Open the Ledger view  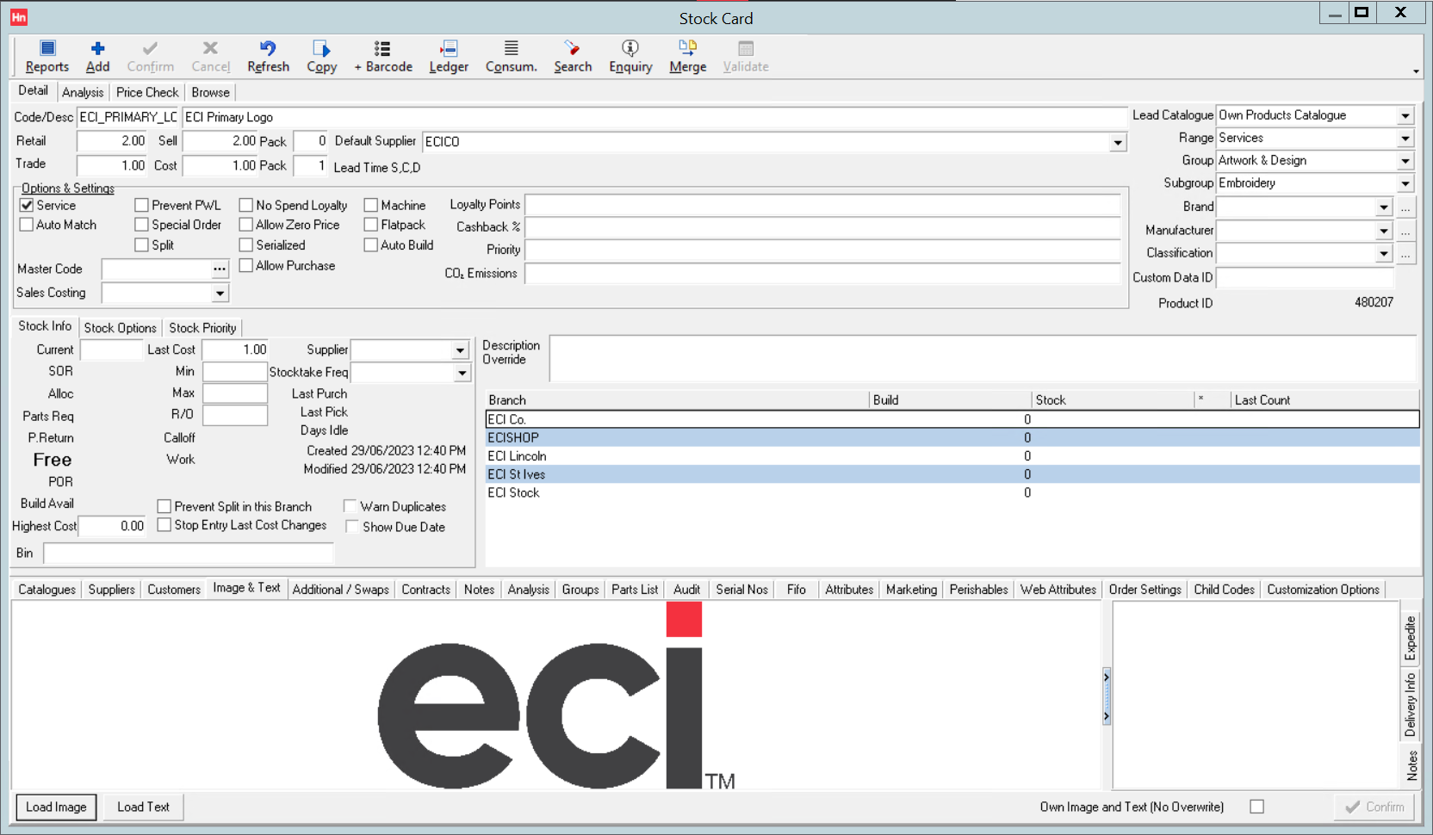449,57
